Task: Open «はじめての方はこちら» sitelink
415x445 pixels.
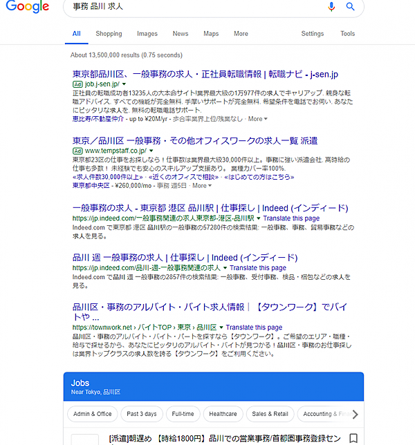Action: (x=259, y=177)
